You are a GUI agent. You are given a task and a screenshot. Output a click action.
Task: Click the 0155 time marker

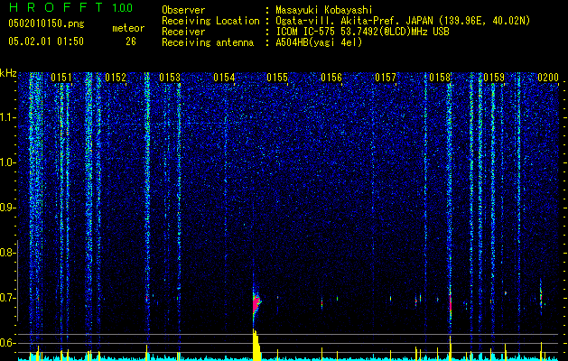point(277,78)
